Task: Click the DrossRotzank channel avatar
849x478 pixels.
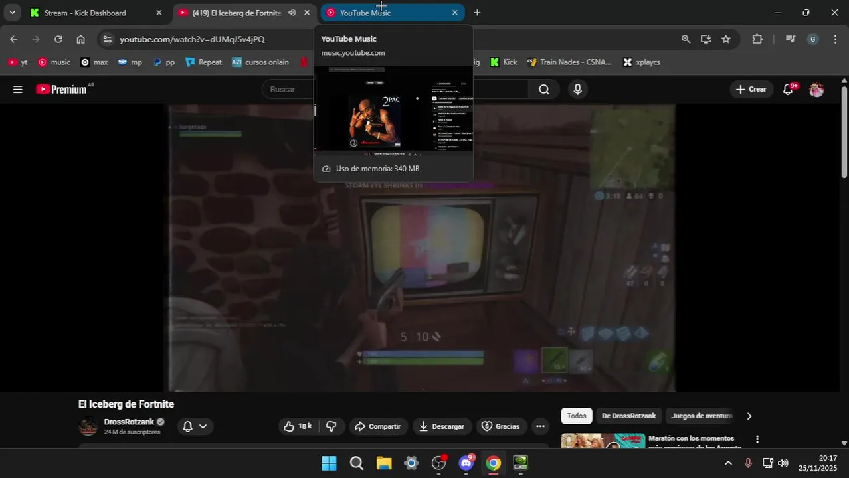Action: coord(88,426)
